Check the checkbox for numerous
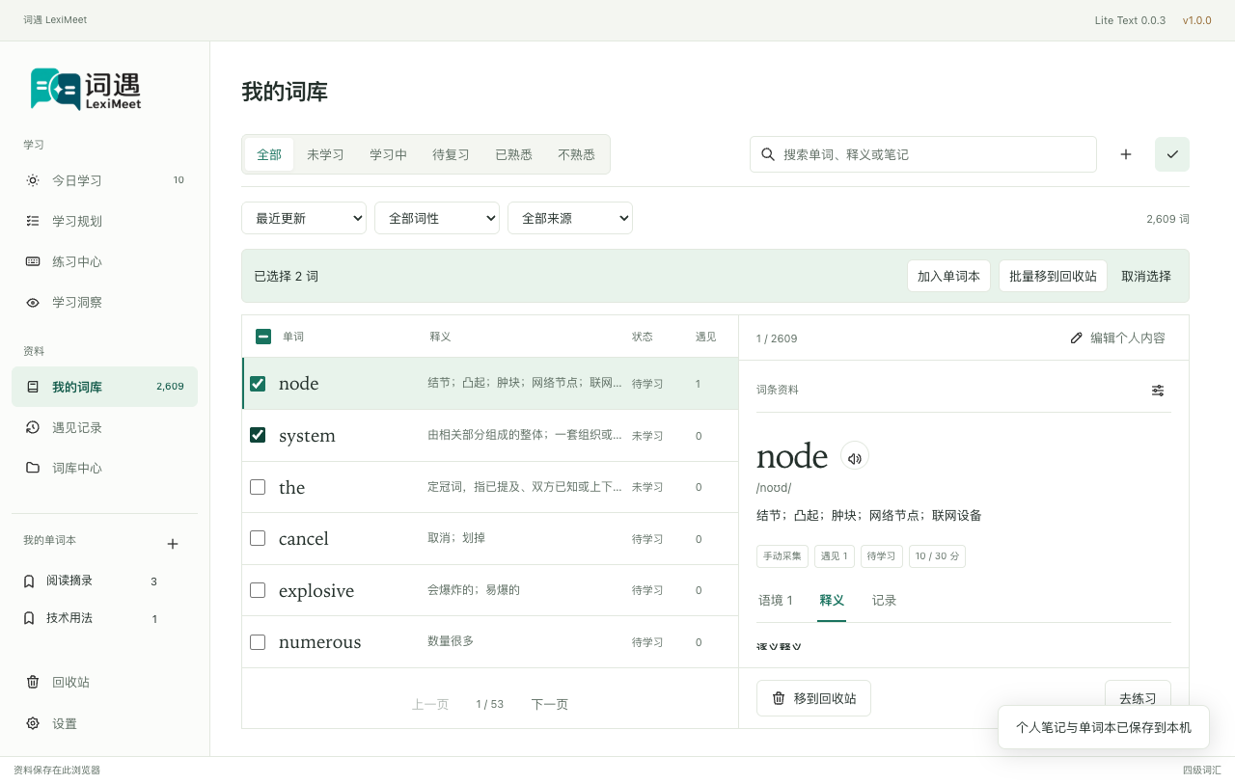This screenshot has width=1235, height=784. tap(258, 641)
